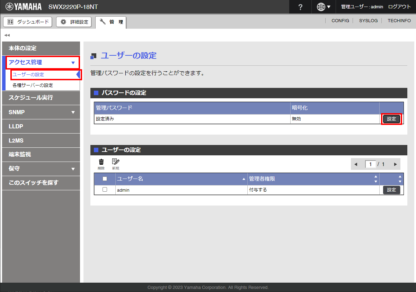416x292 pixels.
Task: Click the page number input field
Action: click(x=370, y=164)
